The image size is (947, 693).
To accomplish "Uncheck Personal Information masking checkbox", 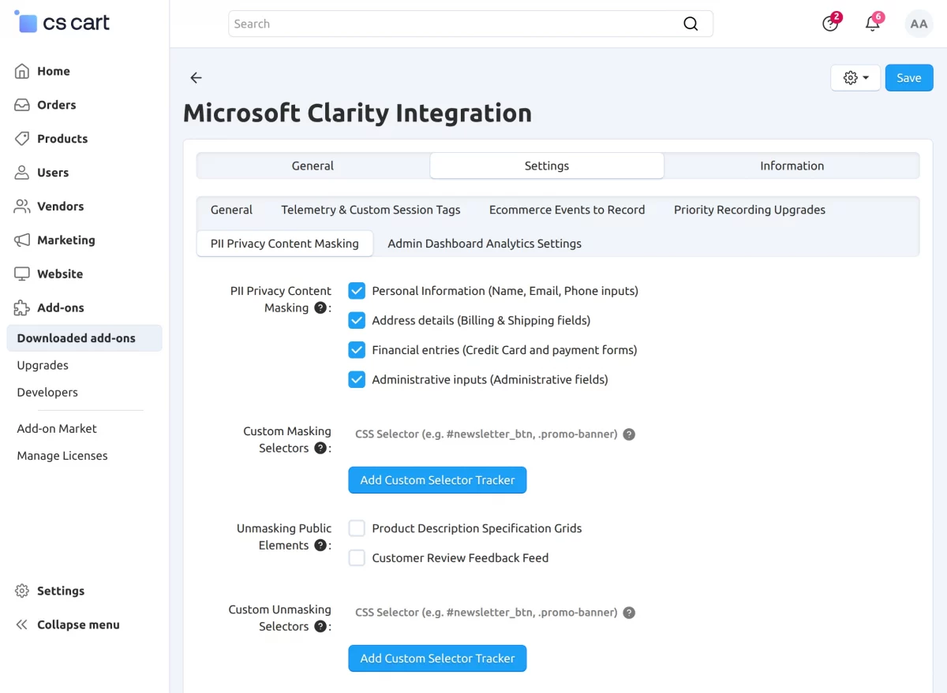I will coord(357,291).
